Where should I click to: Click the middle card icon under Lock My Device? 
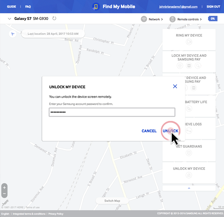[x=189, y=66]
